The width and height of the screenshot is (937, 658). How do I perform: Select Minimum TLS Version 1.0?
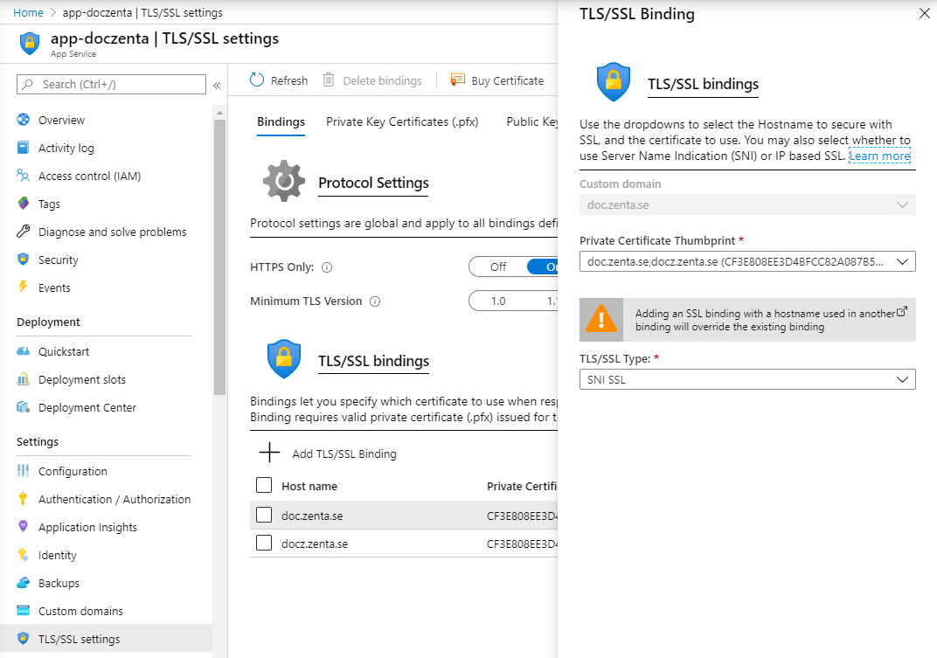click(497, 300)
